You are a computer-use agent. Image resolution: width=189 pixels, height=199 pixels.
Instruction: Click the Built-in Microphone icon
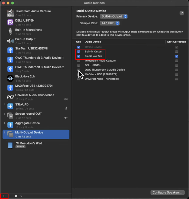(x=10, y=32)
